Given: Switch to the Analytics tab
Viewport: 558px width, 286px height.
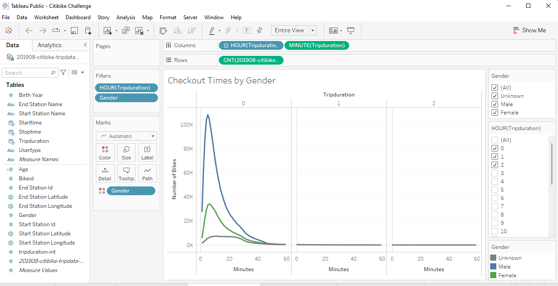Looking at the screenshot, I should pos(49,45).
